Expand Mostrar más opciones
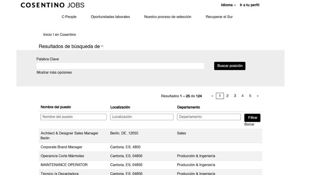The image size is (312, 175). click(x=54, y=73)
